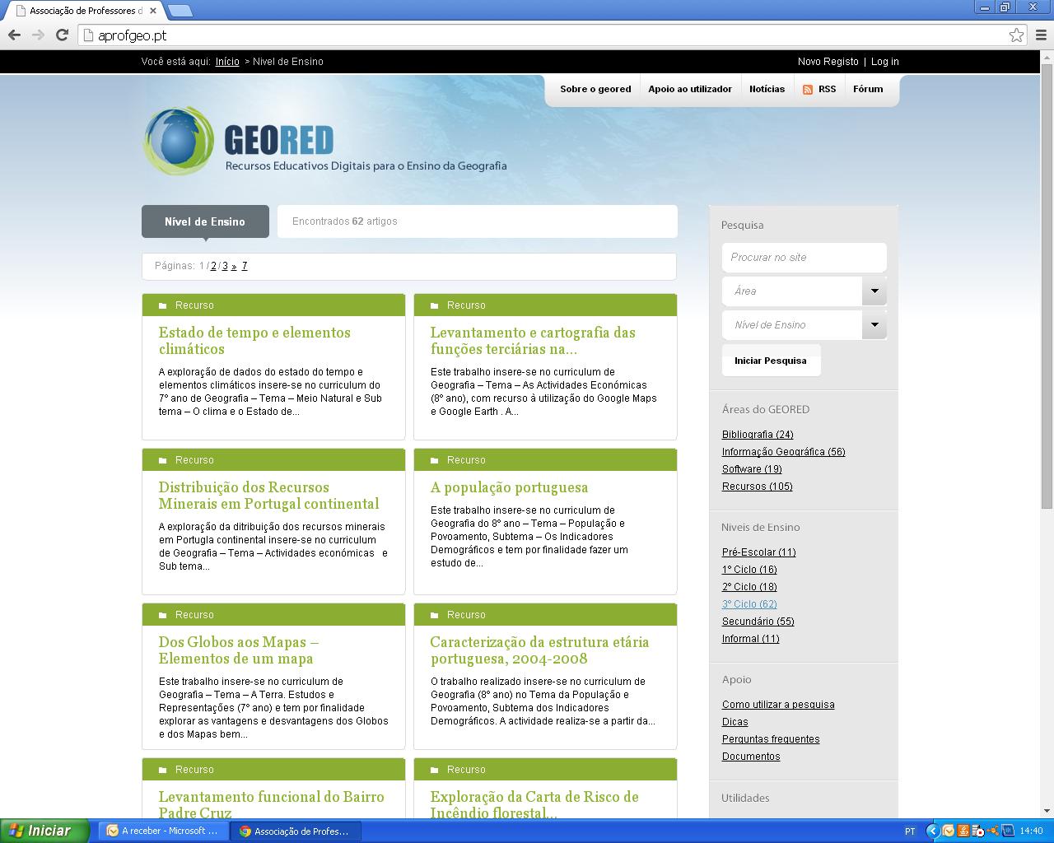Open Perguntas frequentes link
1054x843 pixels.
tap(771, 739)
